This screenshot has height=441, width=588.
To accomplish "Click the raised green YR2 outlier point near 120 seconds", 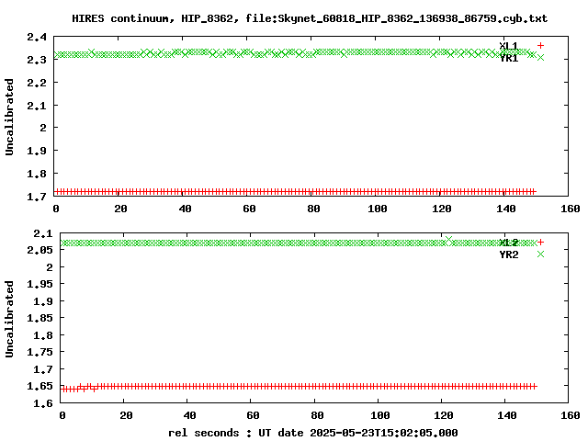I will click(x=448, y=240).
